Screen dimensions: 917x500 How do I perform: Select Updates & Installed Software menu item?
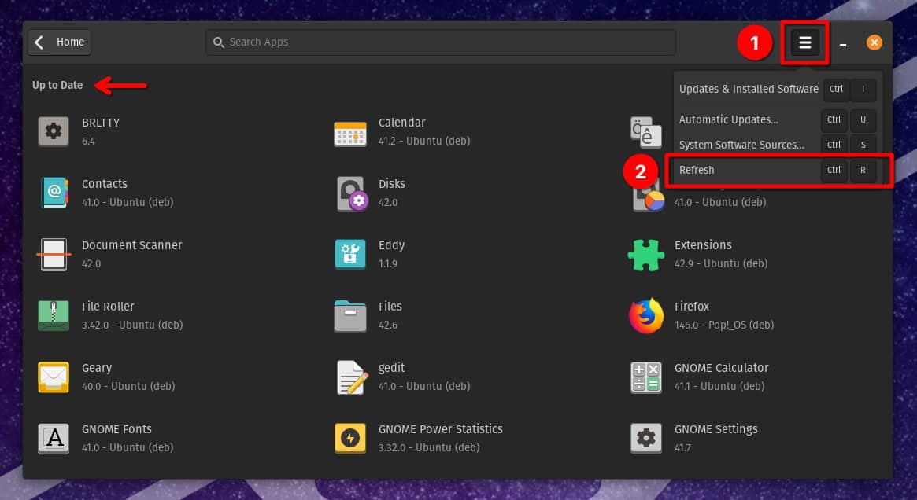[748, 89]
